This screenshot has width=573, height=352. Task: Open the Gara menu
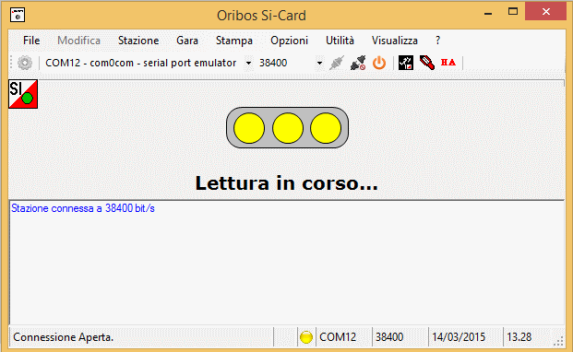(187, 41)
